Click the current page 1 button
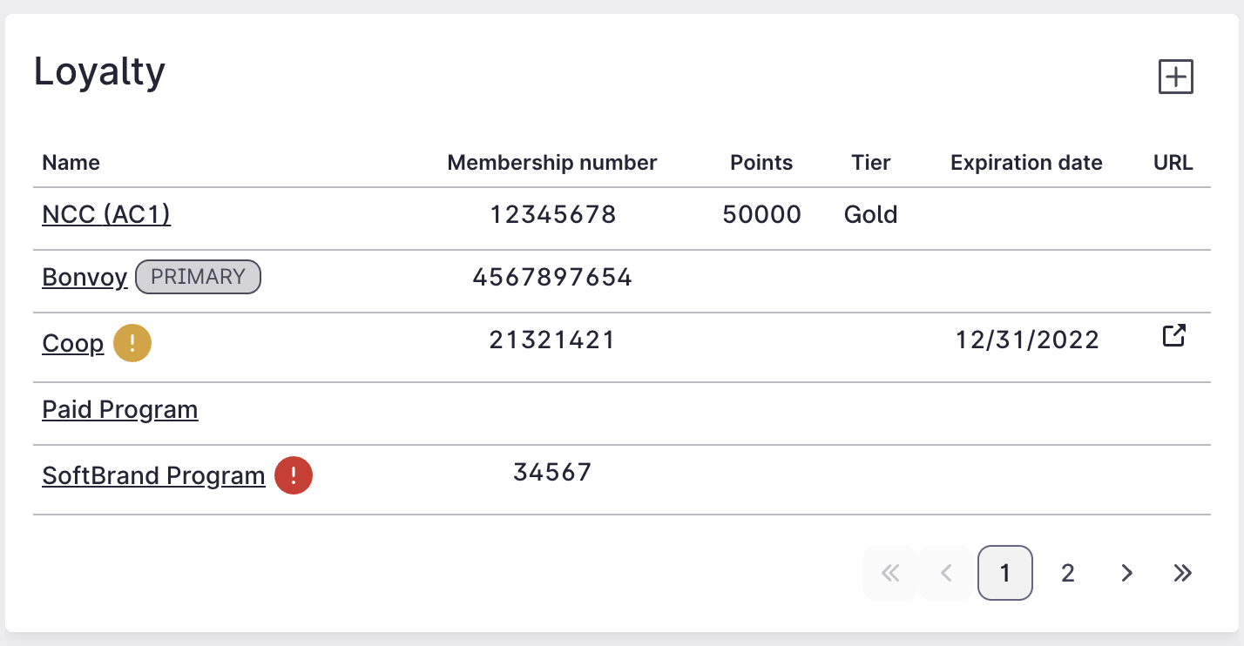The width and height of the screenshot is (1244, 646). [x=1005, y=573]
